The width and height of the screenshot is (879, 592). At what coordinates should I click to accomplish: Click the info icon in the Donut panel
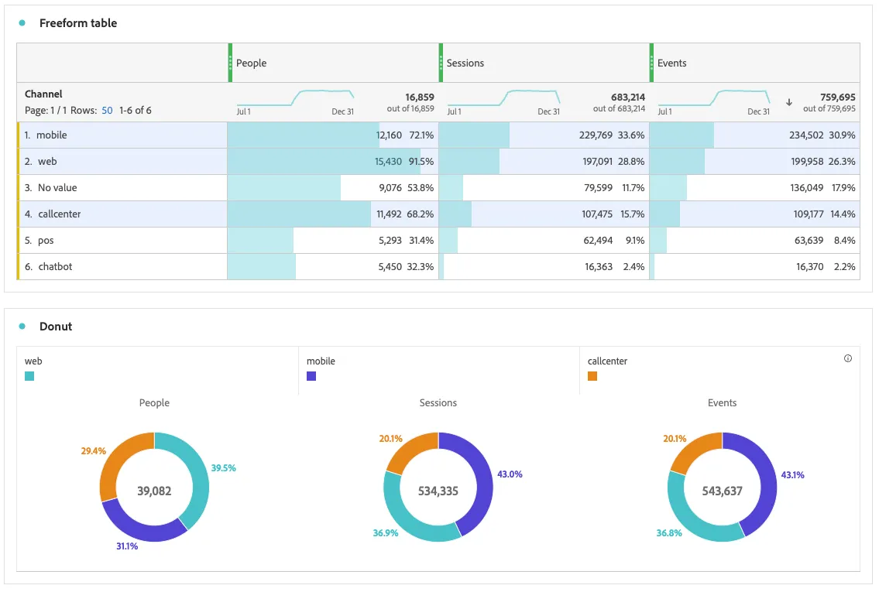[x=847, y=358]
